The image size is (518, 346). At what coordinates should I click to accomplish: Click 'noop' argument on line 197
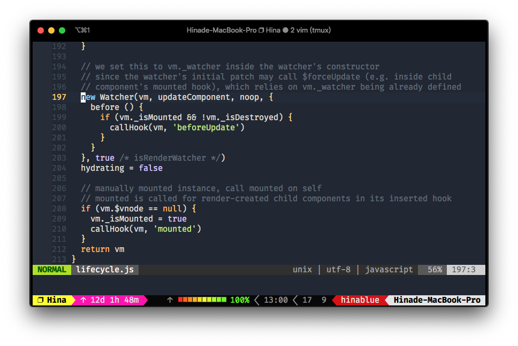click(249, 97)
